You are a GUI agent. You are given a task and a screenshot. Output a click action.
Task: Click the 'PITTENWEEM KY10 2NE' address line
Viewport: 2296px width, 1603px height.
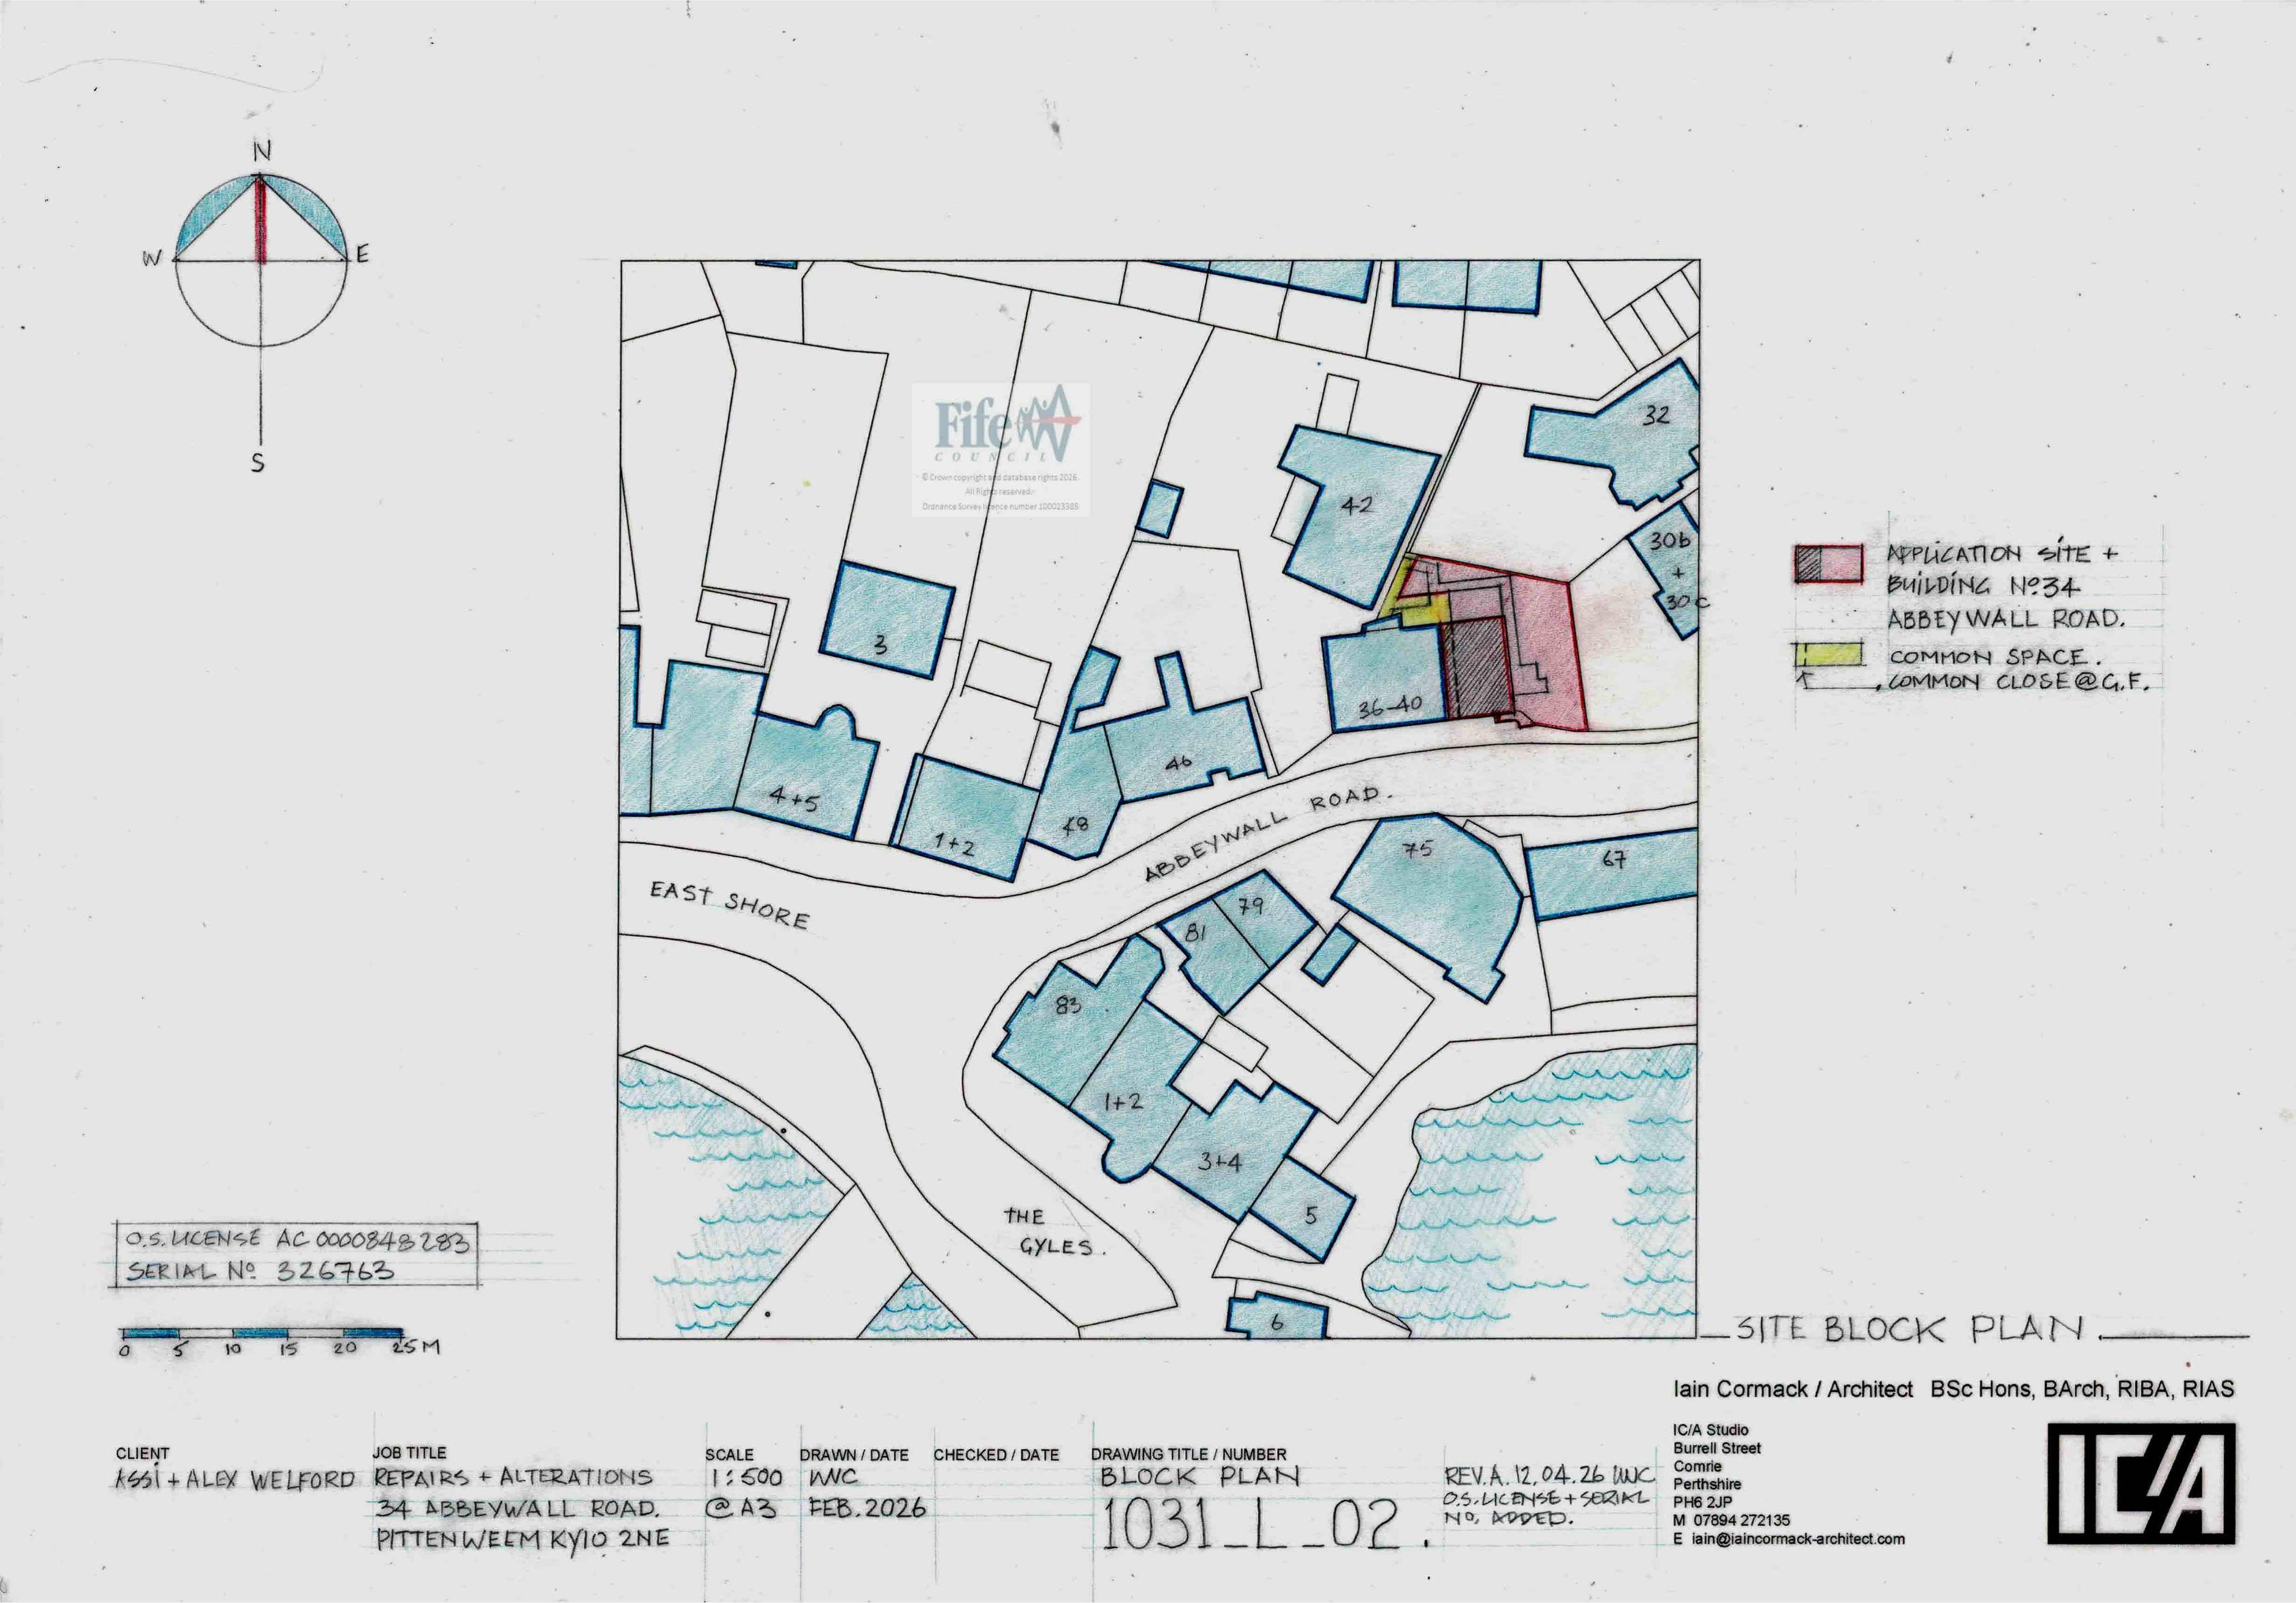[523, 1540]
